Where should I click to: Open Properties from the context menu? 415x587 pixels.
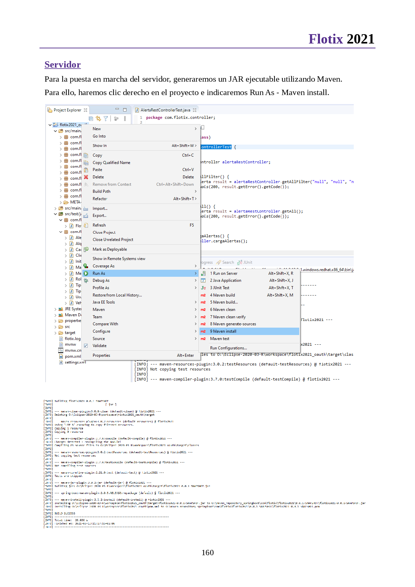pyautogui.click(x=141, y=355)
